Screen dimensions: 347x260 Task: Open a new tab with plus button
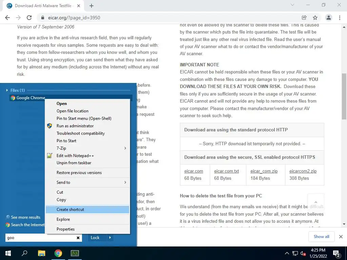coord(91,6)
